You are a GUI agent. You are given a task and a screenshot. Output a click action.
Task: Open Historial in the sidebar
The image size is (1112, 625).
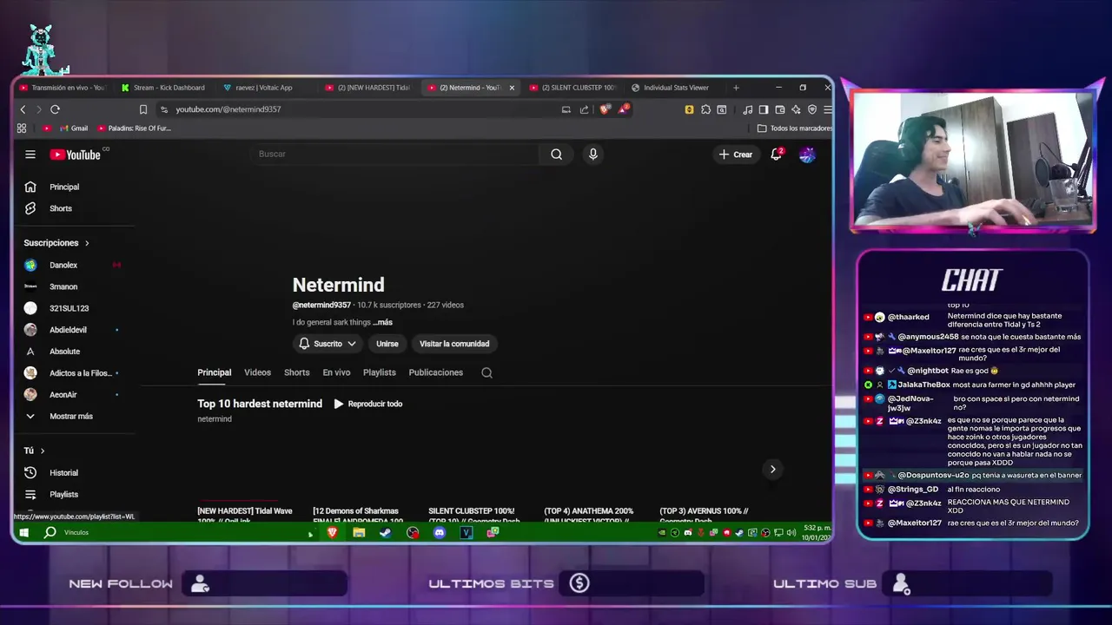[x=64, y=473]
